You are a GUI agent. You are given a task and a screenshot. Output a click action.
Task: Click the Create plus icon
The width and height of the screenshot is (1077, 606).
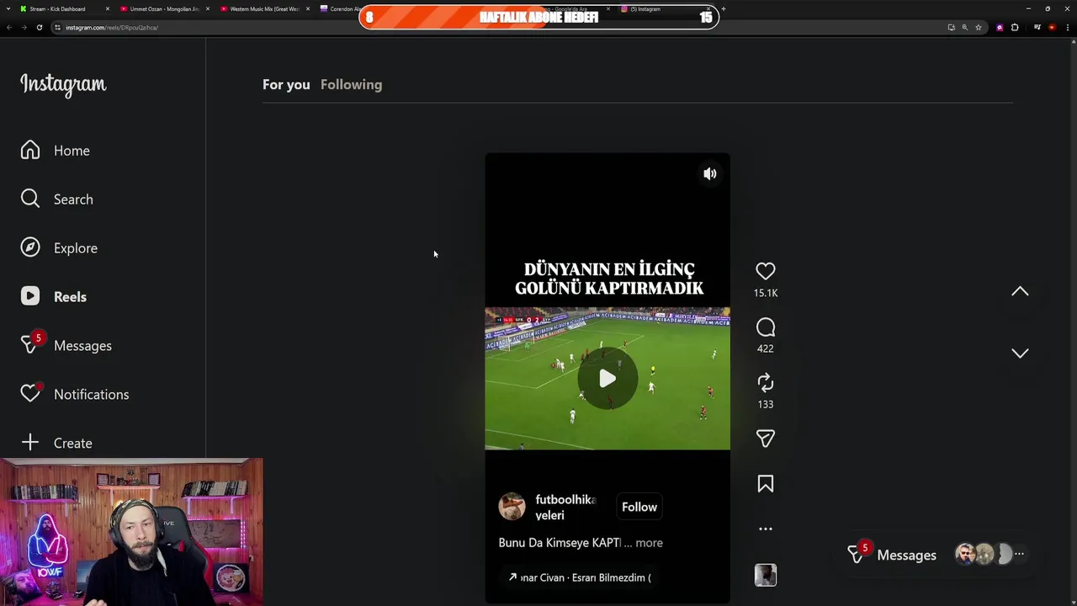[30, 443]
